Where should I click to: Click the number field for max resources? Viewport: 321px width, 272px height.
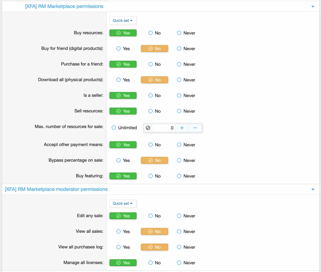[x=164, y=128]
